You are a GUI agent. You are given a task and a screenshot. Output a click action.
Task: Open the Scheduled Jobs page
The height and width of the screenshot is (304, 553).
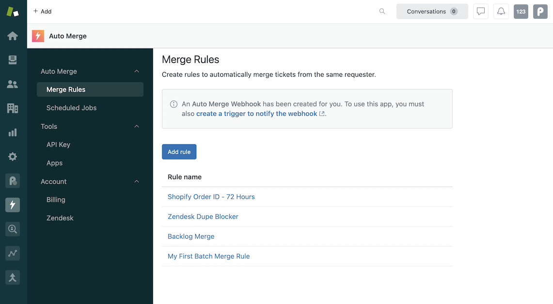pos(71,108)
